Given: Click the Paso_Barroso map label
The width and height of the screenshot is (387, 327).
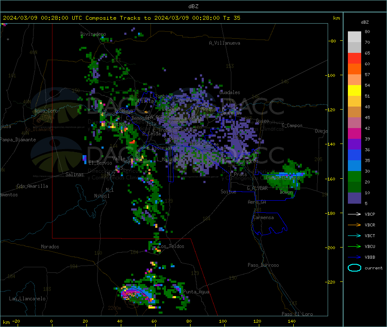Looking at the screenshot, I should [263, 265].
